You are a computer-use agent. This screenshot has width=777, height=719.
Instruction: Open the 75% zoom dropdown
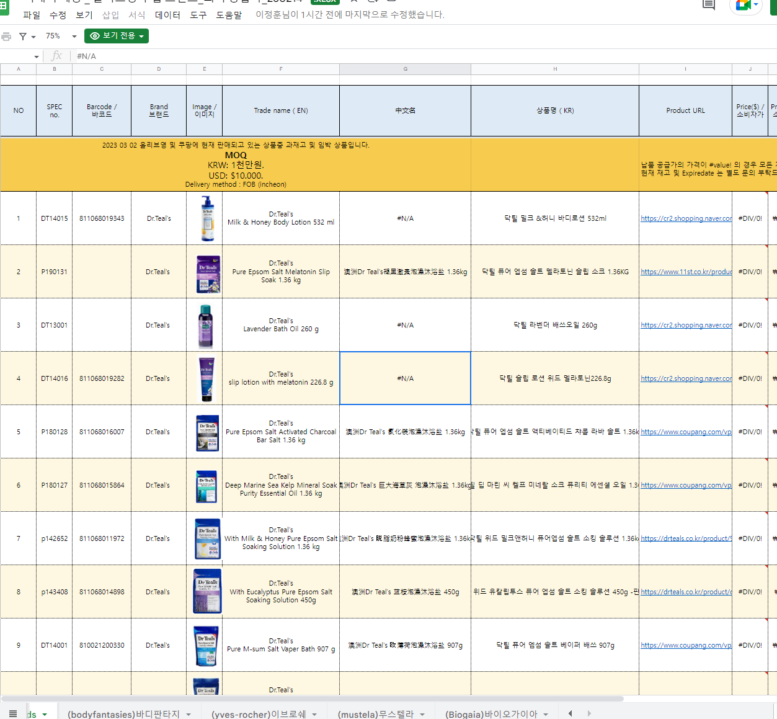tap(61, 36)
